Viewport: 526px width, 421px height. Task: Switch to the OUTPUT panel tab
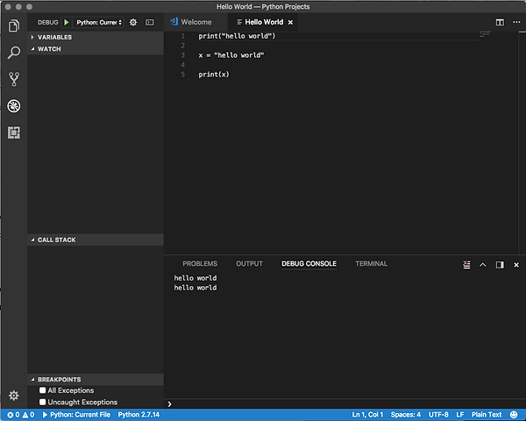(249, 264)
